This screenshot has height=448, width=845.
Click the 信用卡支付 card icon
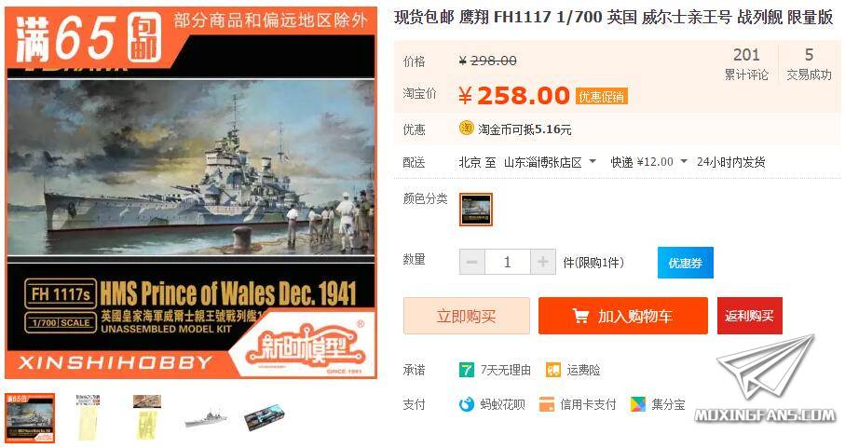coord(547,404)
